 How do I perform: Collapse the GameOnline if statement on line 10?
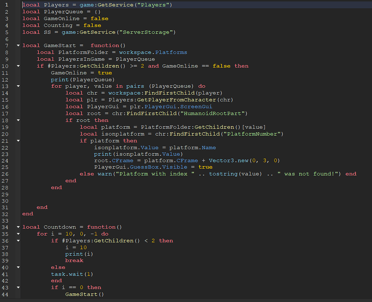coord(18,66)
